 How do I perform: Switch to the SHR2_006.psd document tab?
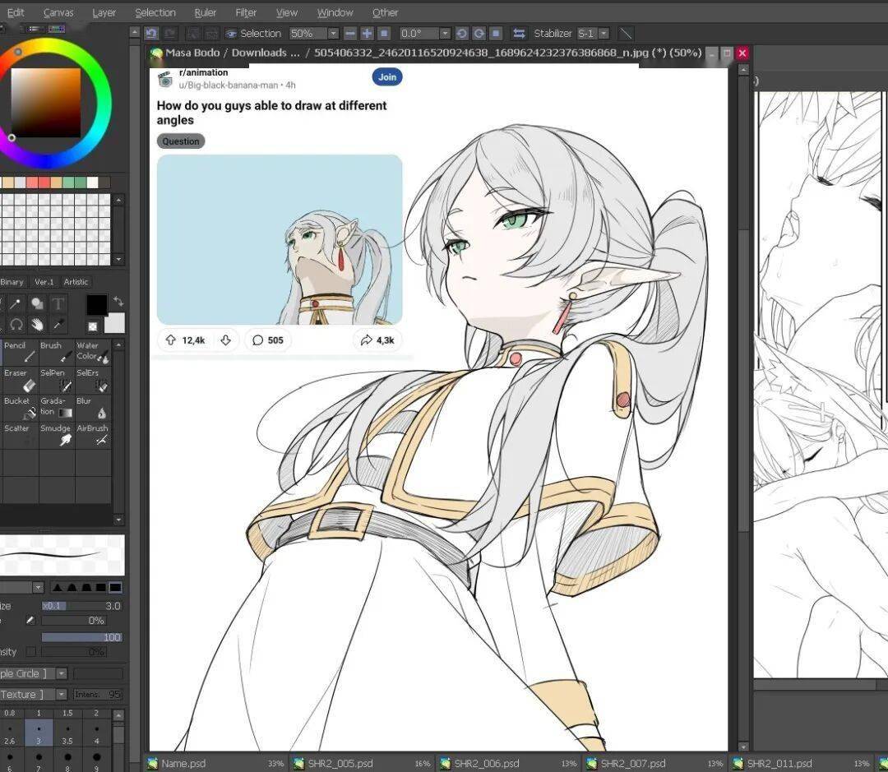(x=485, y=764)
